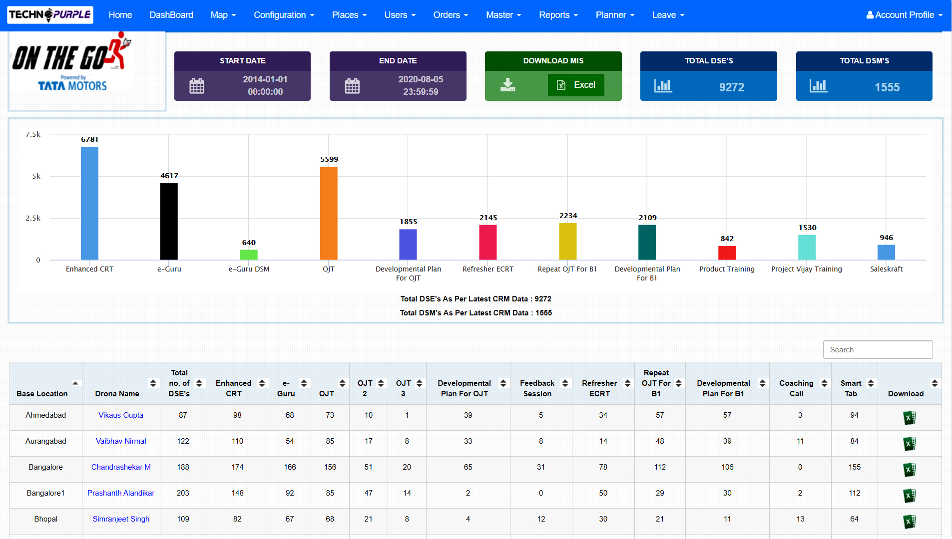Viewport: 952px width, 539px height.
Task: Open Vikaus Gupta's profile link
Action: (121, 415)
